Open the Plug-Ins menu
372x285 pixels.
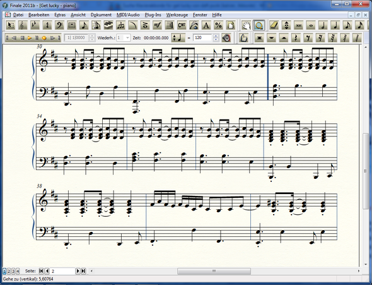click(x=153, y=15)
